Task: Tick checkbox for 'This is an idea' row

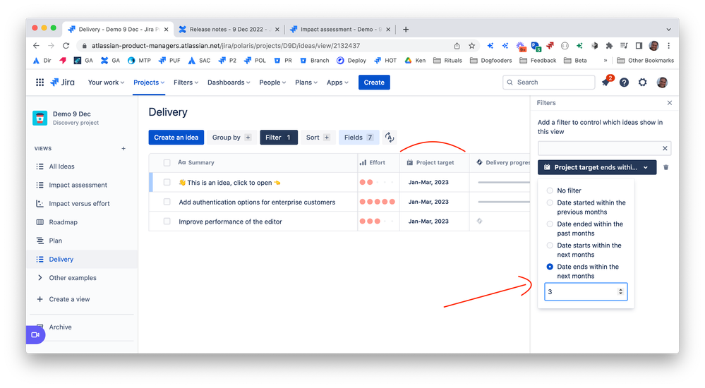Action: 167,182
